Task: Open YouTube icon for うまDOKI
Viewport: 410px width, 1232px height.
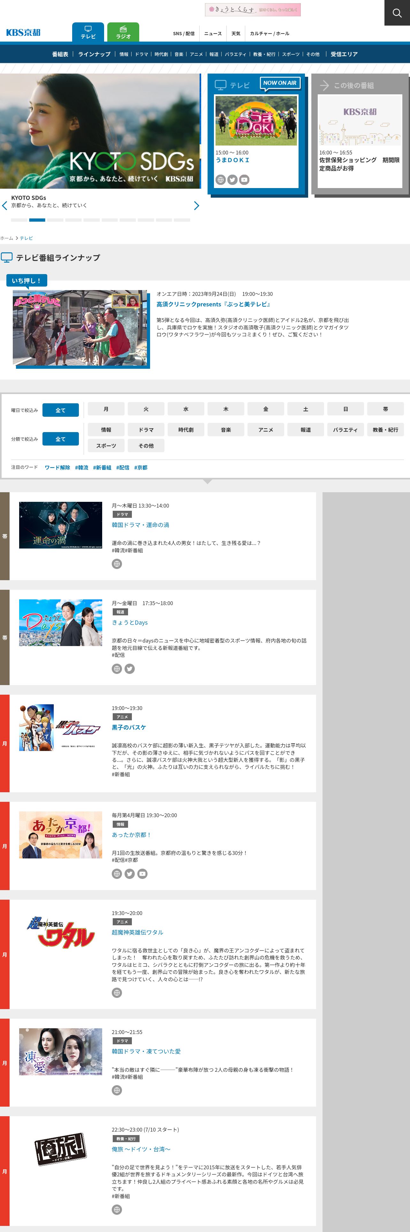Action: click(244, 180)
